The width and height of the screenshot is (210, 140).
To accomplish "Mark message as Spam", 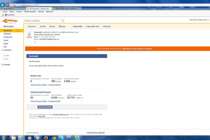I will 62,26.
